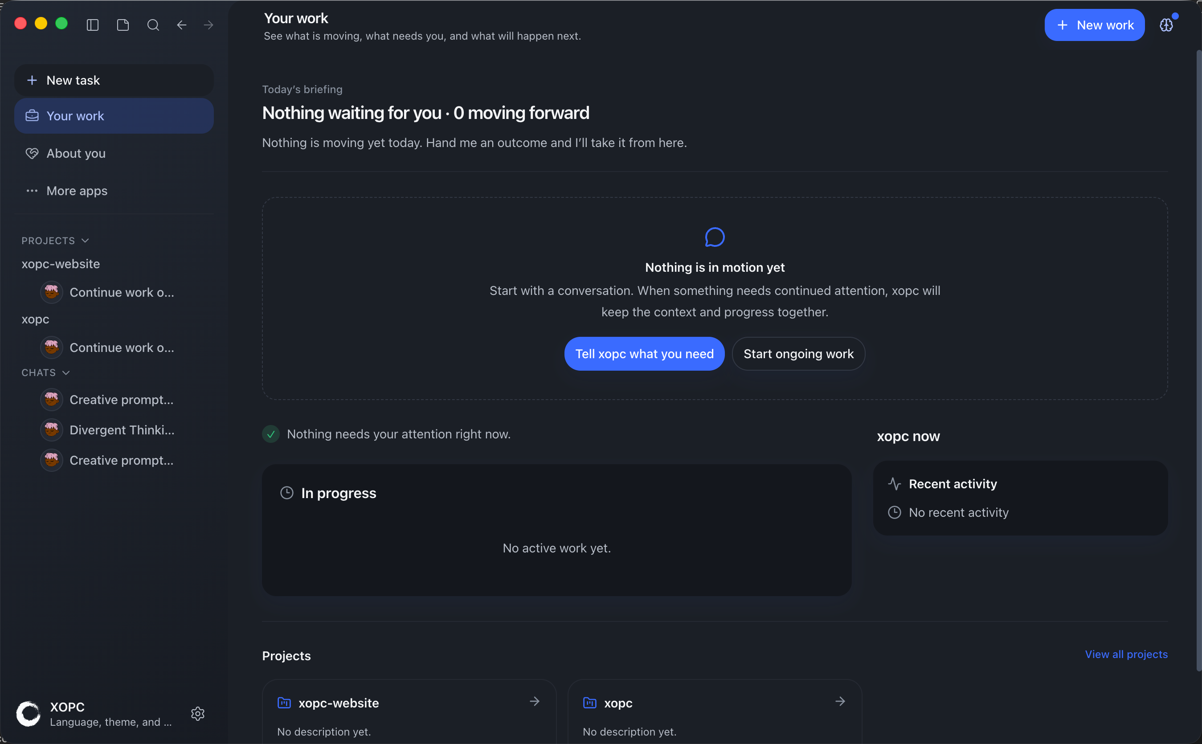Click Tell xopc what you need
The height and width of the screenshot is (744, 1202).
tap(644, 354)
